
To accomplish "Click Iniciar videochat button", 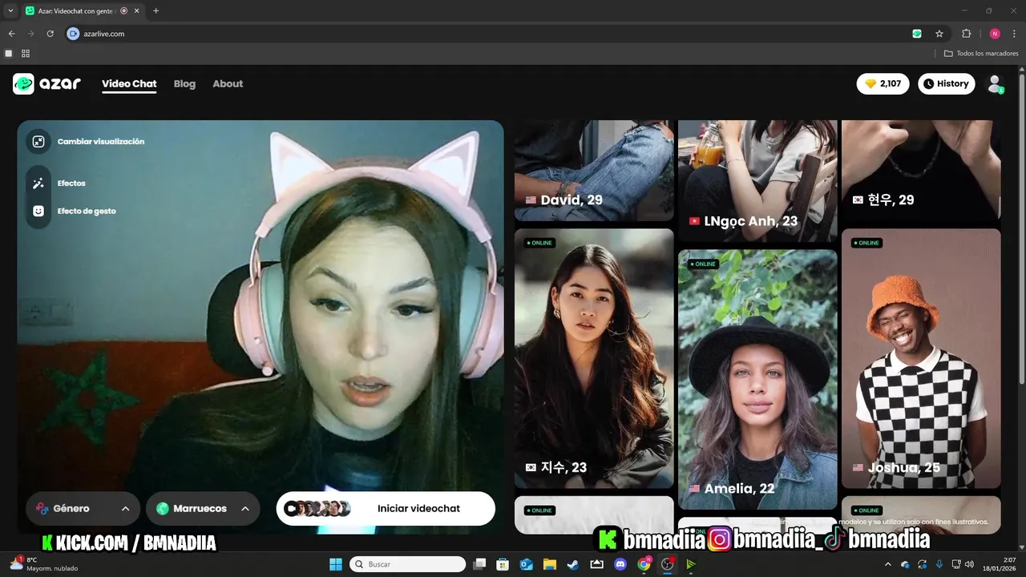I will pos(386,509).
